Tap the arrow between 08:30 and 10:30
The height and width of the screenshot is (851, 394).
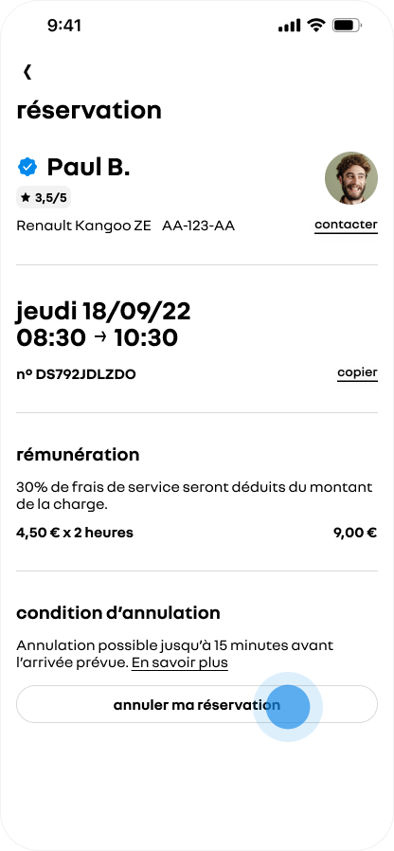99,337
